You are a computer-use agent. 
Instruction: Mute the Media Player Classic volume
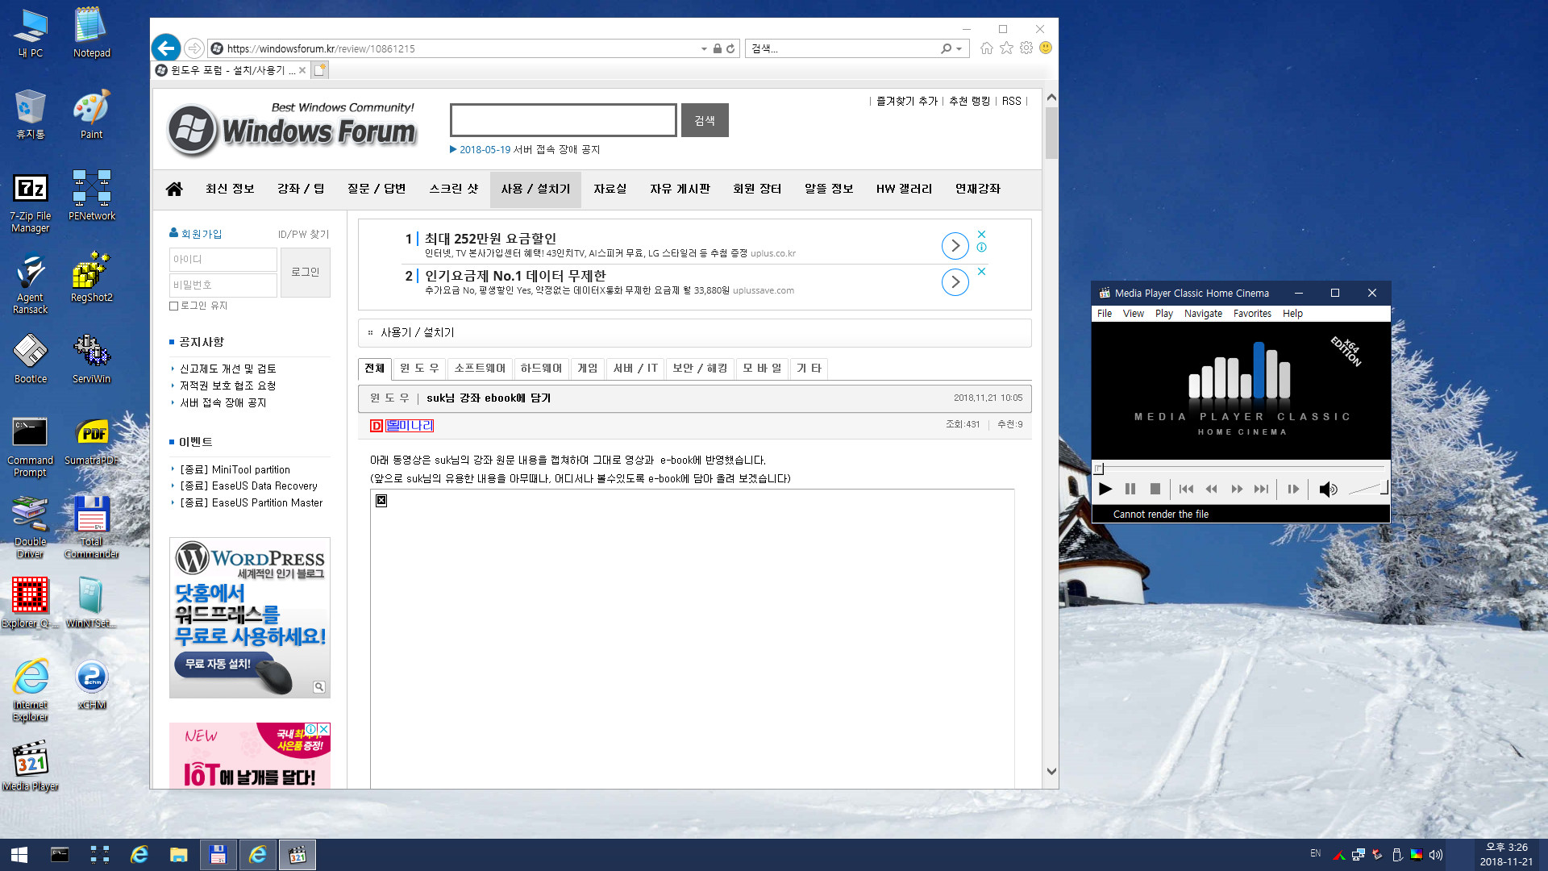point(1328,489)
